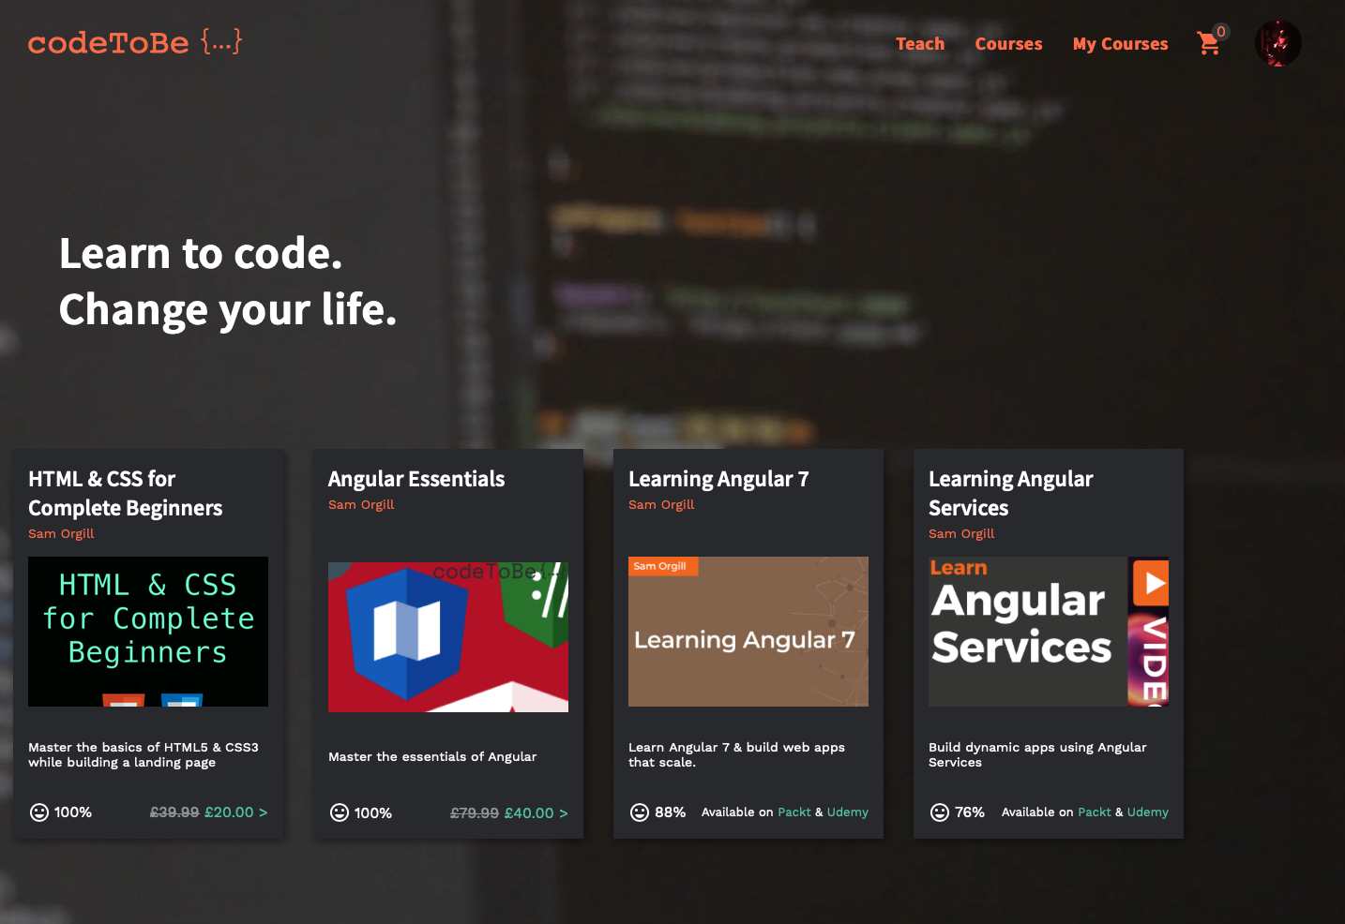The width and height of the screenshot is (1345, 924).
Task: Open the Packt link on Learning Angular 7
Action: 794,812
